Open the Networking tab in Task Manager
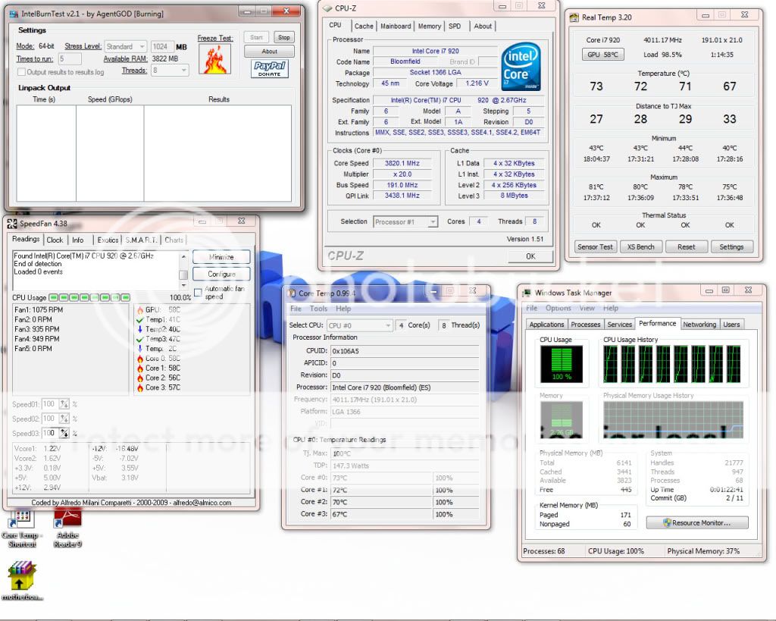The height and width of the screenshot is (621, 776). [699, 325]
